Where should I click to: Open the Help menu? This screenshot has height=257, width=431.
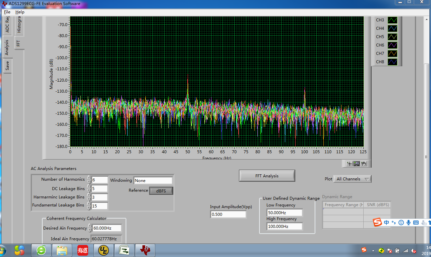click(x=20, y=12)
